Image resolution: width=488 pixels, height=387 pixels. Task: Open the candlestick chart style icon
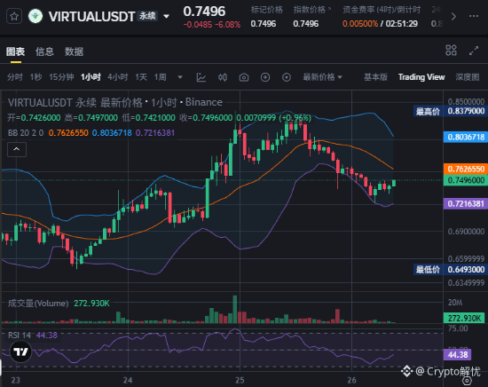click(223, 77)
